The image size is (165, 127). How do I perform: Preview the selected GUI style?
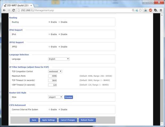[68, 97]
